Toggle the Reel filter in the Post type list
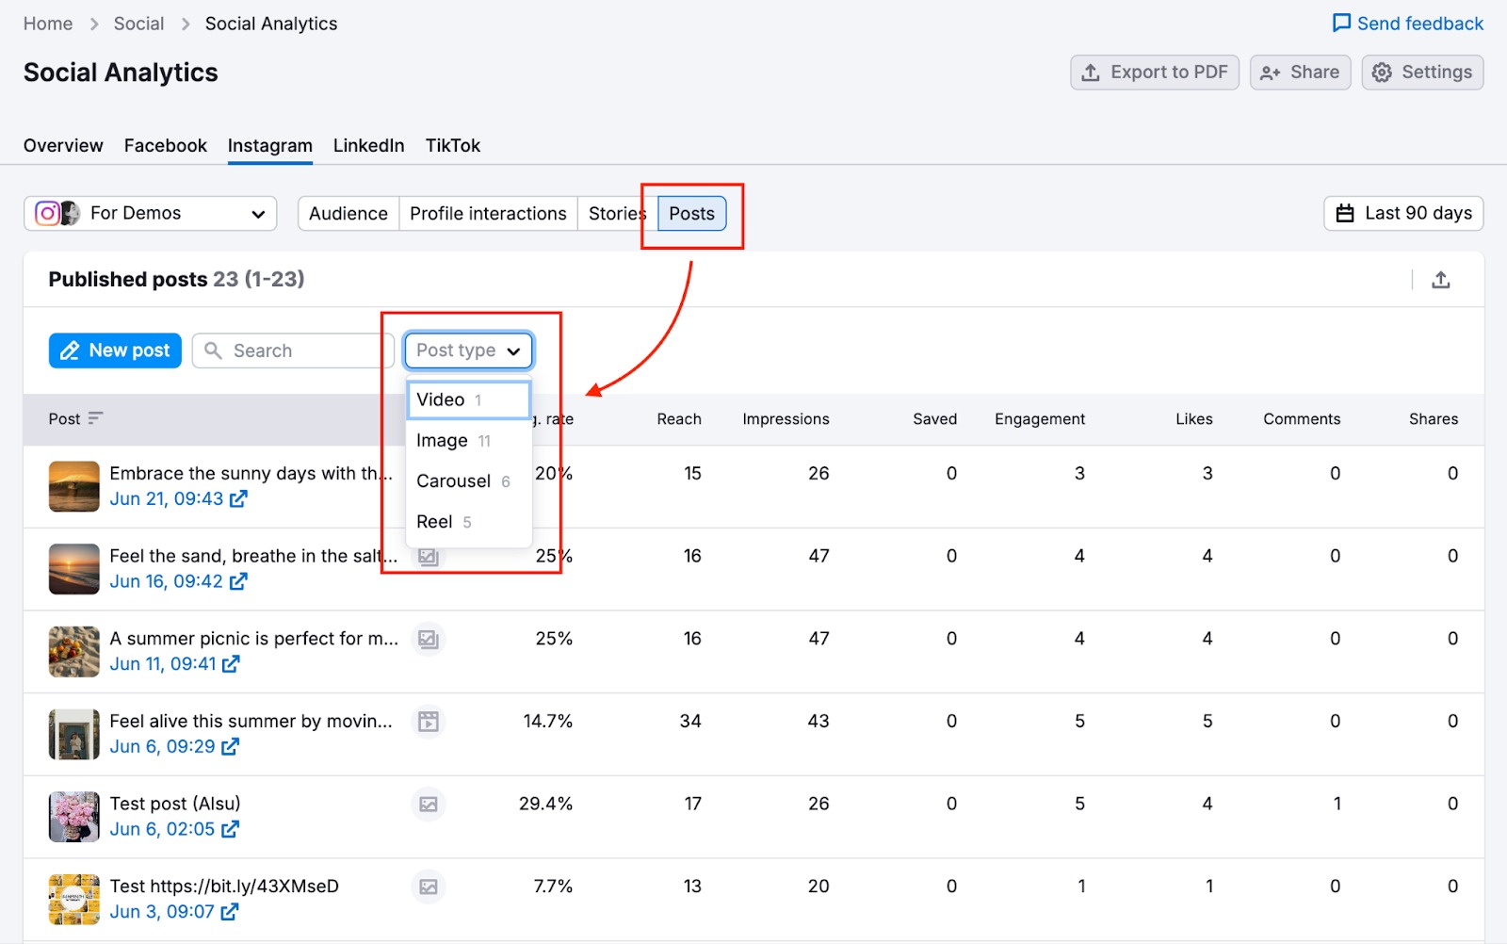The image size is (1507, 944). tap(435, 521)
